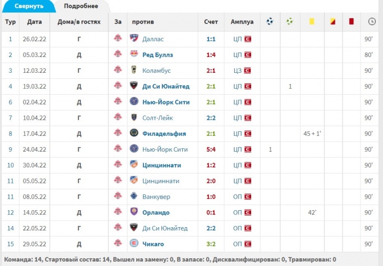Click the Филадельфия team crest icon
The height and width of the screenshot is (266, 383).
pyautogui.click(x=134, y=133)
